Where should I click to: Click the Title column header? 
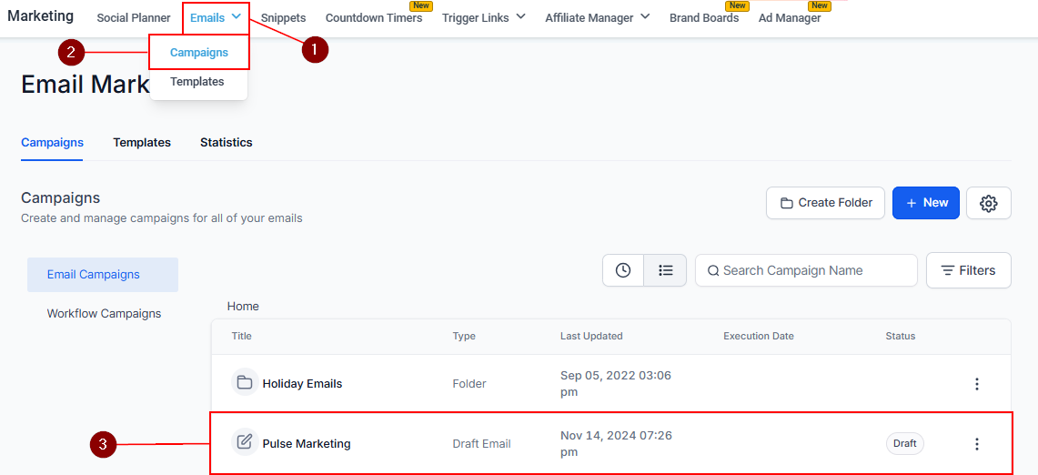[x=242, y=336]
